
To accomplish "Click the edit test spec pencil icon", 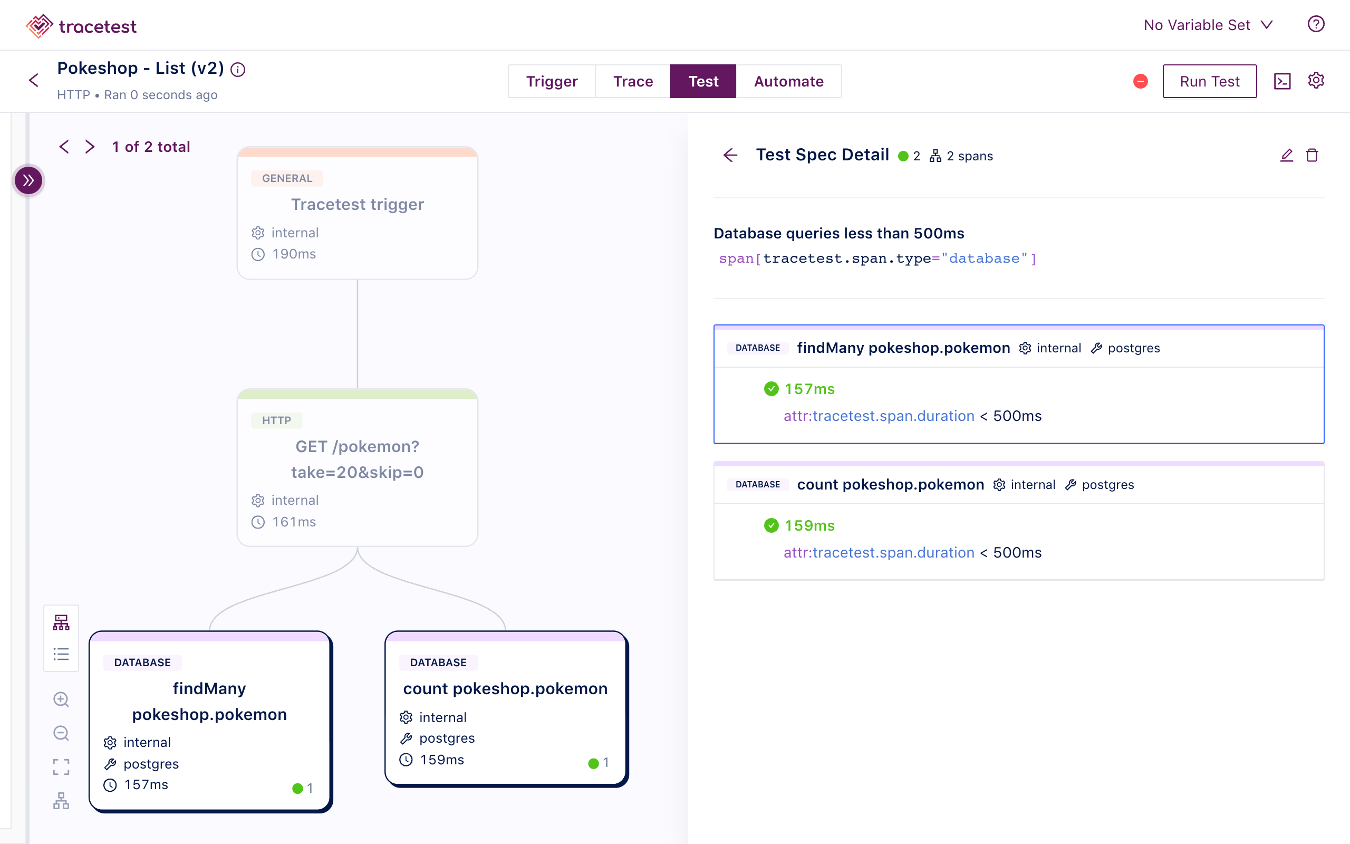I will [1286, 155].
